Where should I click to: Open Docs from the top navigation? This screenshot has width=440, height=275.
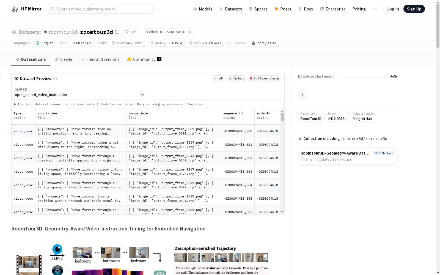[306, 9]
